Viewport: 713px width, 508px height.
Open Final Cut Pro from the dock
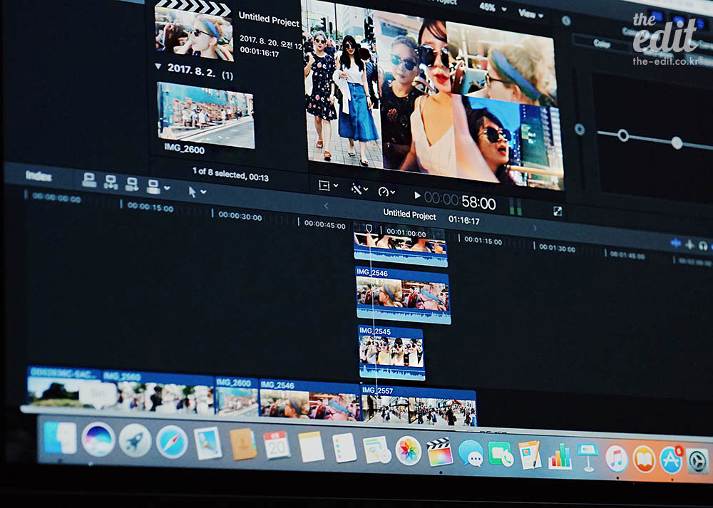pyautogui.click(x=439, y=452)
